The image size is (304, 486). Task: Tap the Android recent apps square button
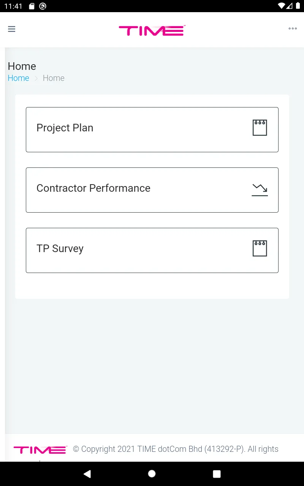[x=217, y=474]
